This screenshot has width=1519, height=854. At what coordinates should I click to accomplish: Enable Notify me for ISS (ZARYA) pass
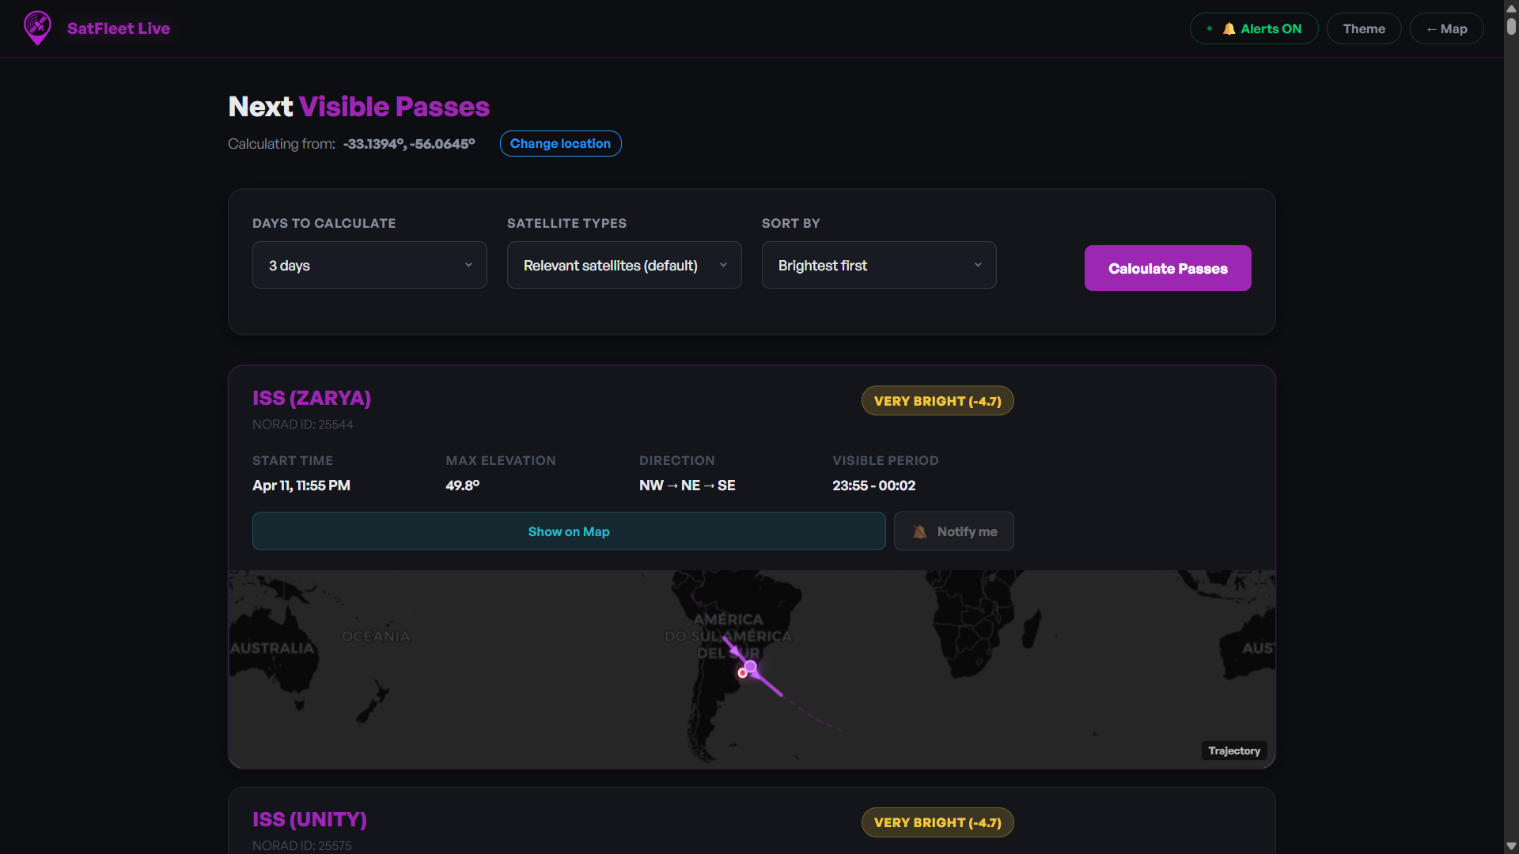pyautogui.click(x=953, y=531)
